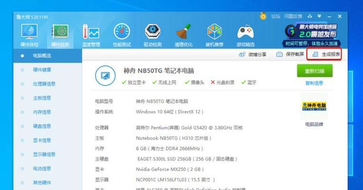Click the gold medal icon in title bar
The width and height of the screenshot is (363, 190).
(263, 16)
